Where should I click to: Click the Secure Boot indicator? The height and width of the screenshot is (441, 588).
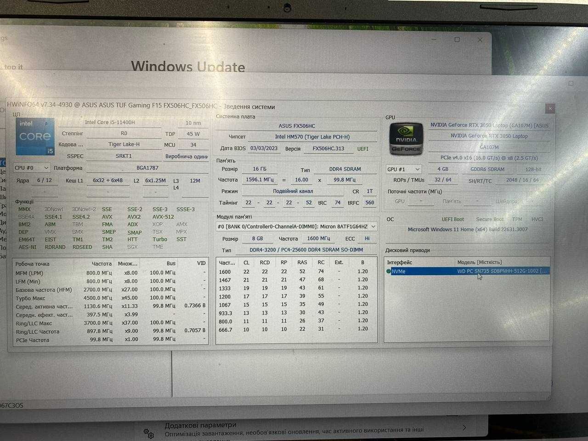point(490,220)
